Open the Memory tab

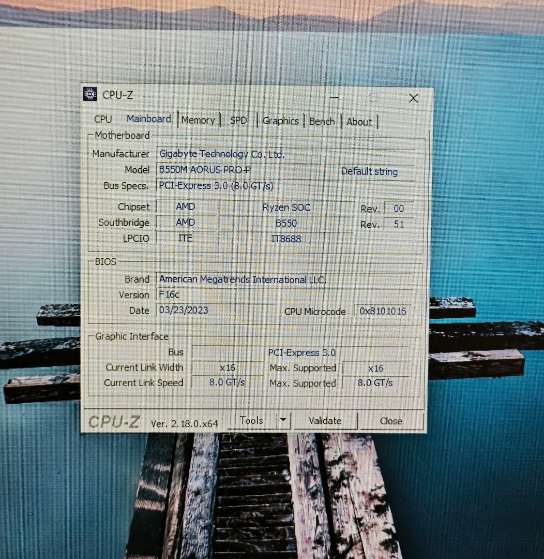pos(199,120)
